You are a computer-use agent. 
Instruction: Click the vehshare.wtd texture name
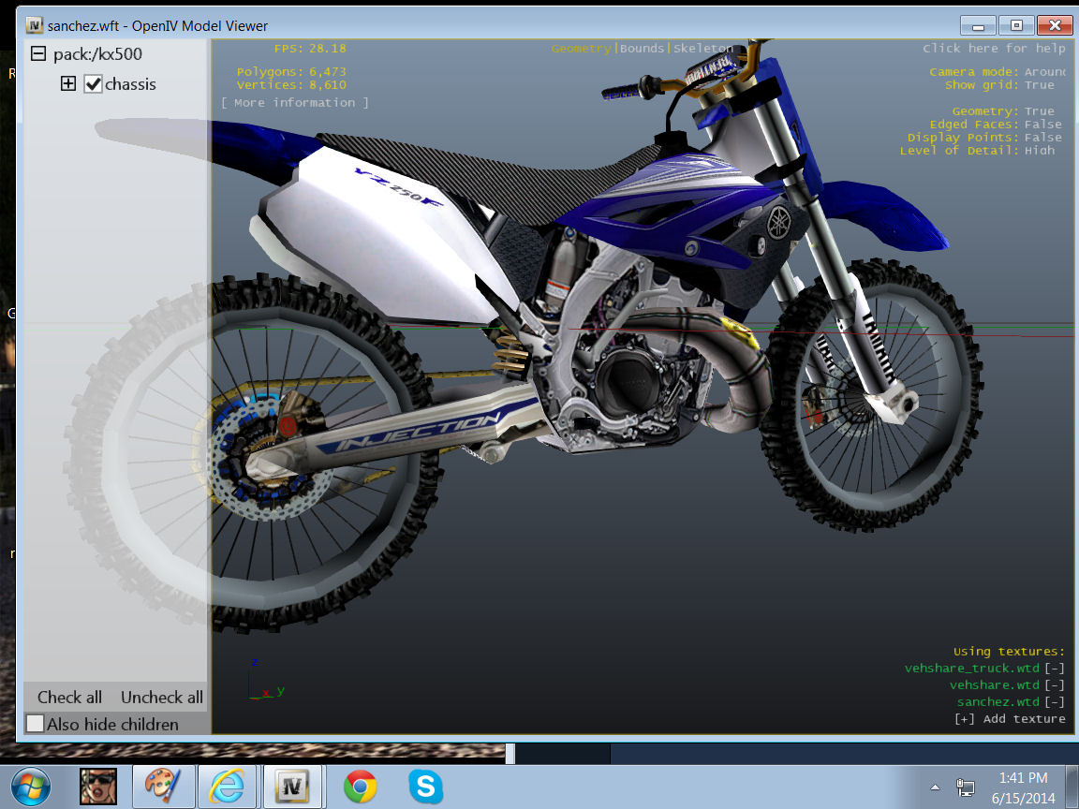(x=995, y=685)
